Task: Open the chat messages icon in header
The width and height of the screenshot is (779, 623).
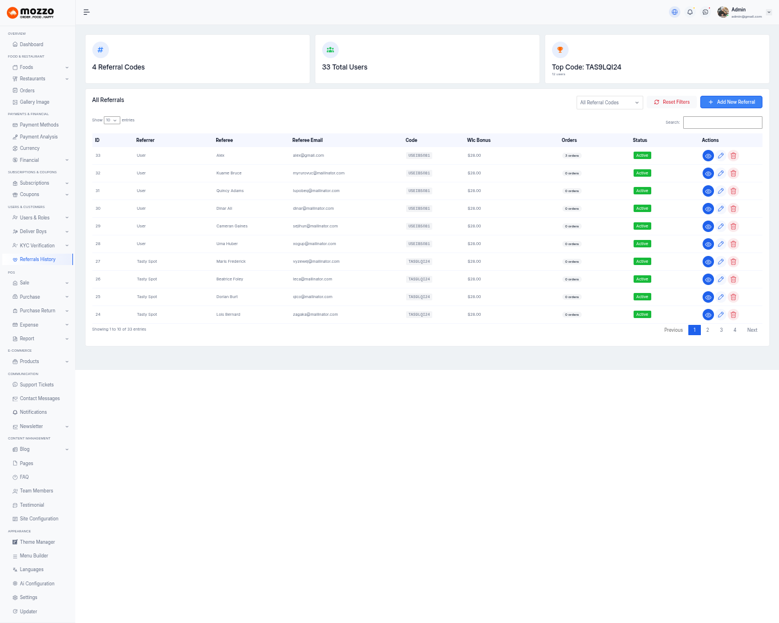Action: click(705, 12)
